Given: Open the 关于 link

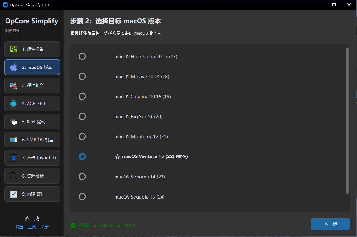Looking at the screenshot, I should point(44,227).
